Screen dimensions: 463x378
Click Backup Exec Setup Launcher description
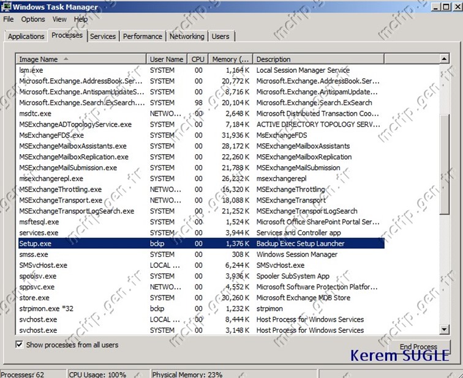pyautogui.click(x=300, y=243)
